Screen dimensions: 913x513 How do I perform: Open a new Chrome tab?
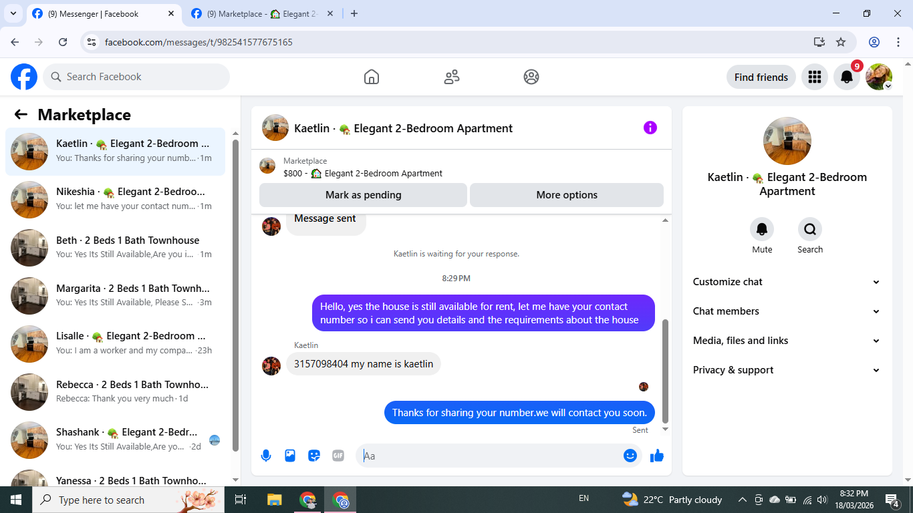pos(354,13)
